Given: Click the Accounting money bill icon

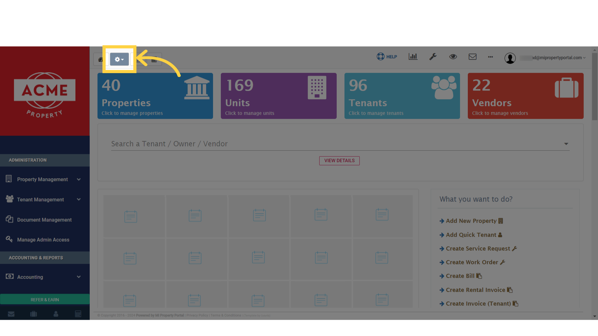Looking at the screenshot, I should (x=10, y=276).
